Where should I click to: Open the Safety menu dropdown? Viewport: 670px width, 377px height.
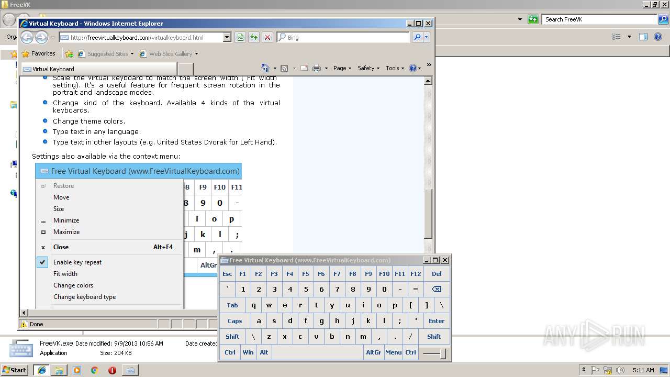(x=368, y=68)
